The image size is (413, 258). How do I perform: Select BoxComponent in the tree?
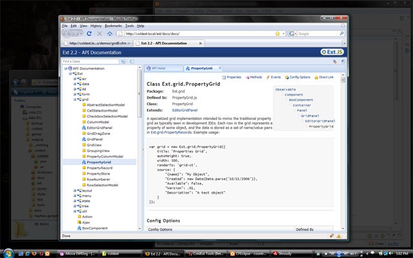tap(95, 228)
